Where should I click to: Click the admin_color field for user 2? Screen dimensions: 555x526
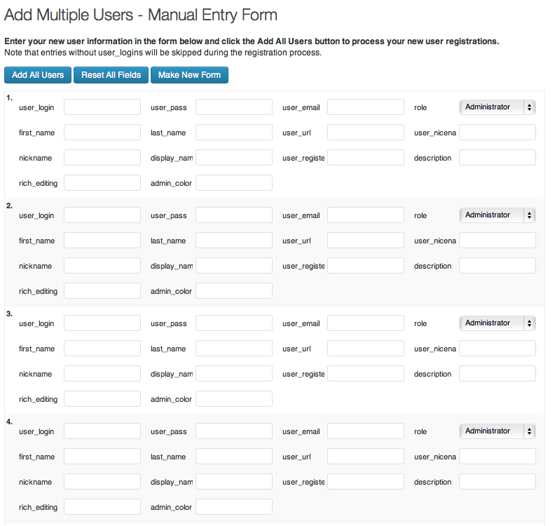pos(234,291)
